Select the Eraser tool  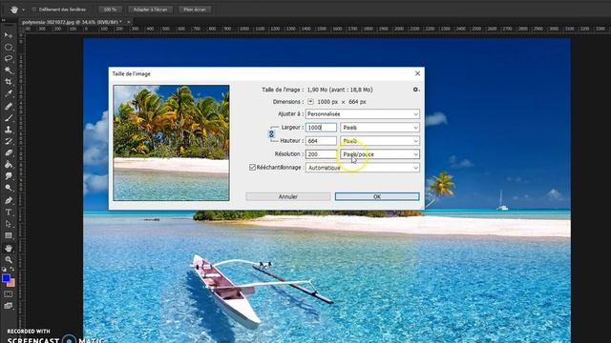pyautogui.click(x=9, y=152)
